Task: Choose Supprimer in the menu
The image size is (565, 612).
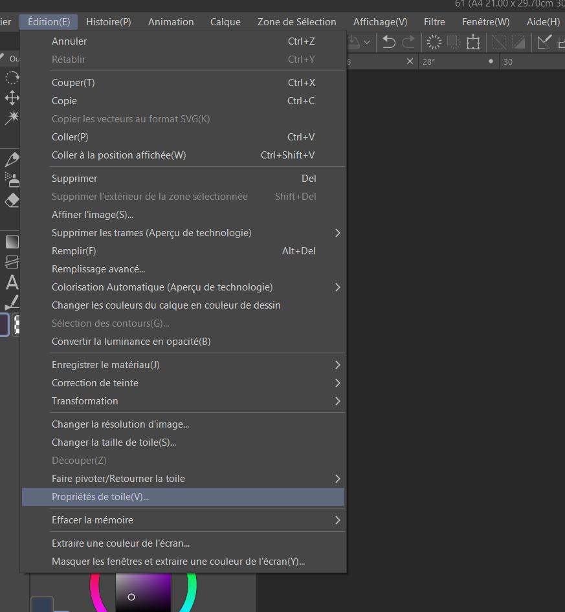Action: click(x=183, y=179)
